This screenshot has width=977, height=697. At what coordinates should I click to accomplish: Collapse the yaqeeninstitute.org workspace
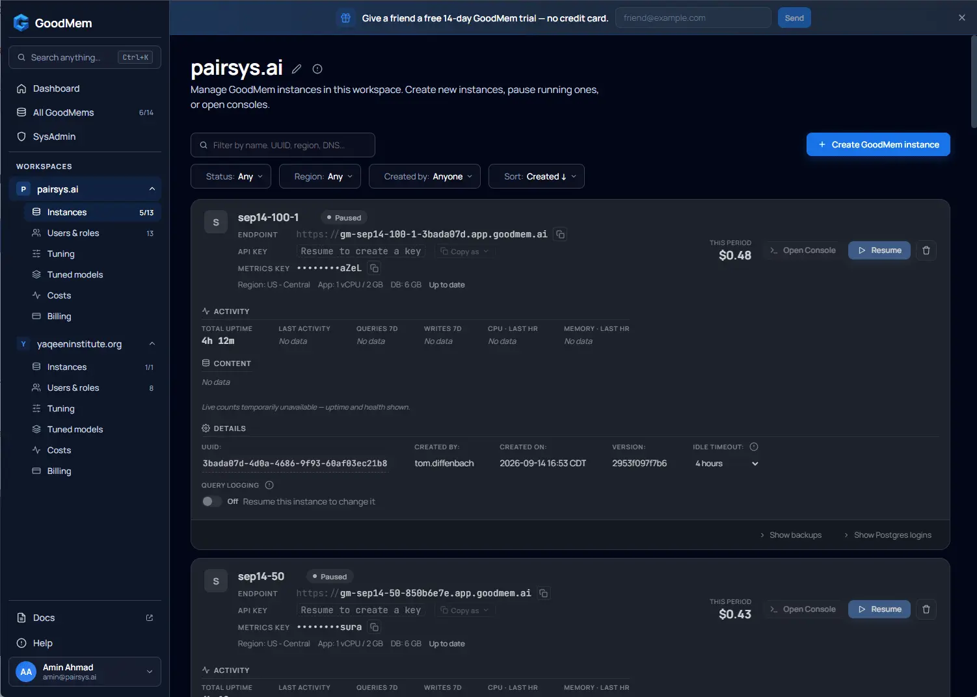pos(152,344)
